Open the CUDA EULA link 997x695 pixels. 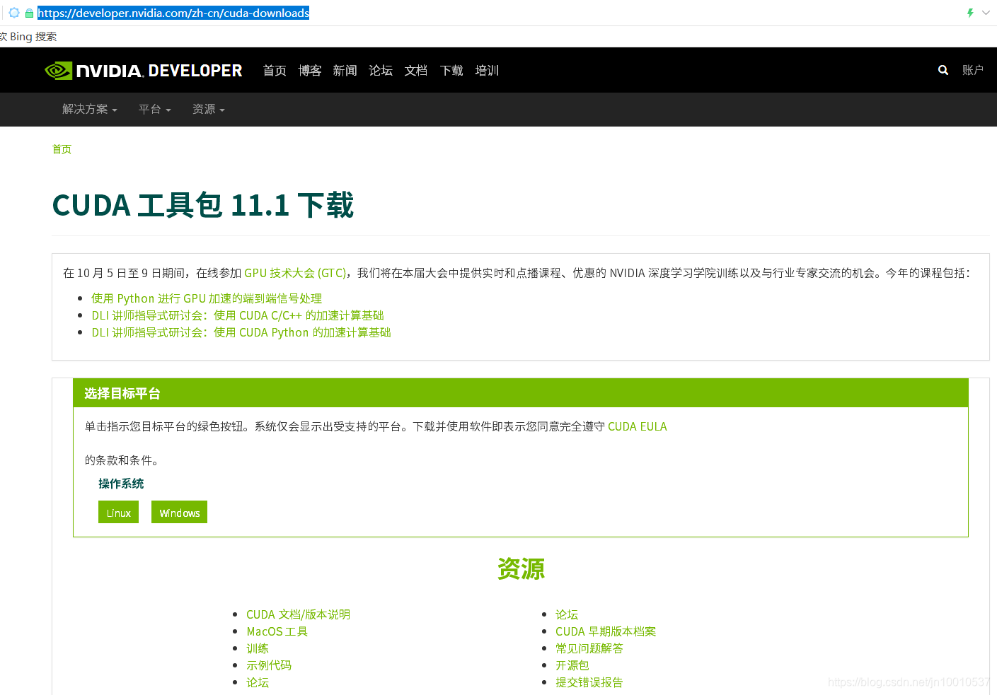(638, 426)
